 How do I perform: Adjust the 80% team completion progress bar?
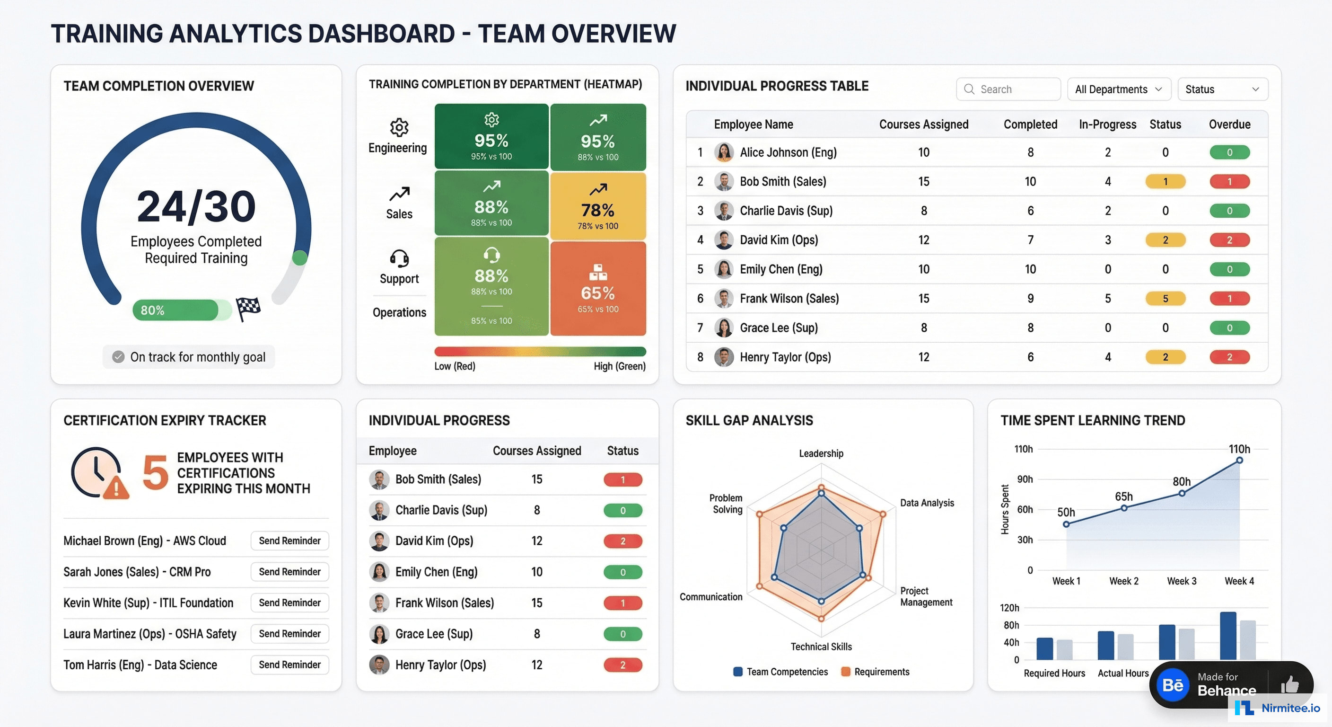[181, 310]
